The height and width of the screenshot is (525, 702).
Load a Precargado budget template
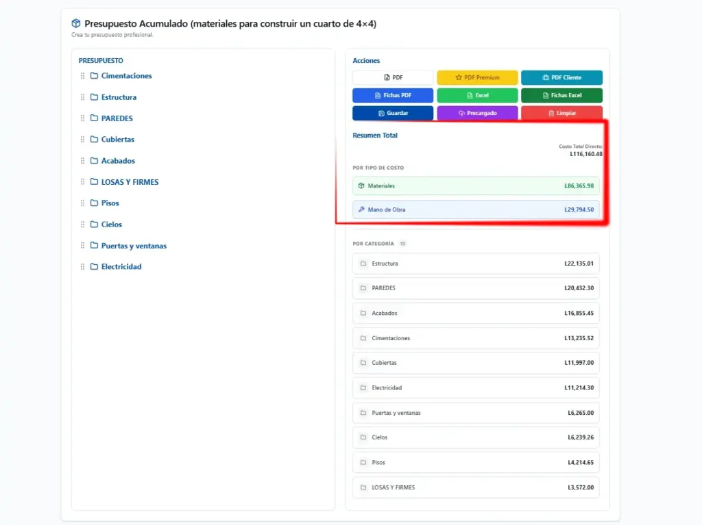click(x=477, y=113)
